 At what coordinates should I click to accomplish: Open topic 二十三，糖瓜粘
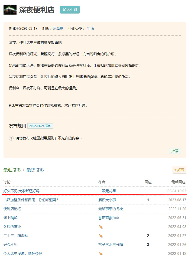click(x=16, y=236)
